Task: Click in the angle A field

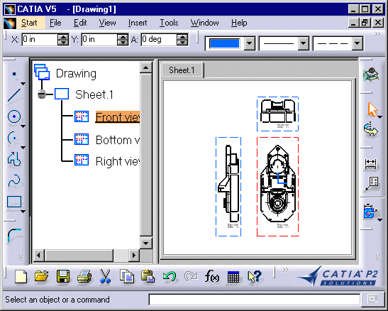Action: coord(159,39)
